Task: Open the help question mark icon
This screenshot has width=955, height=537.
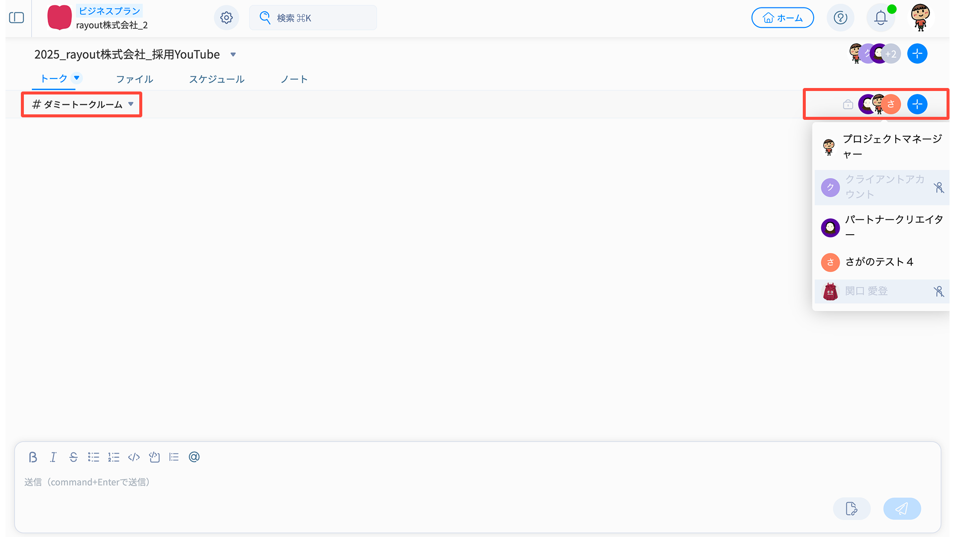Action: 840,18
